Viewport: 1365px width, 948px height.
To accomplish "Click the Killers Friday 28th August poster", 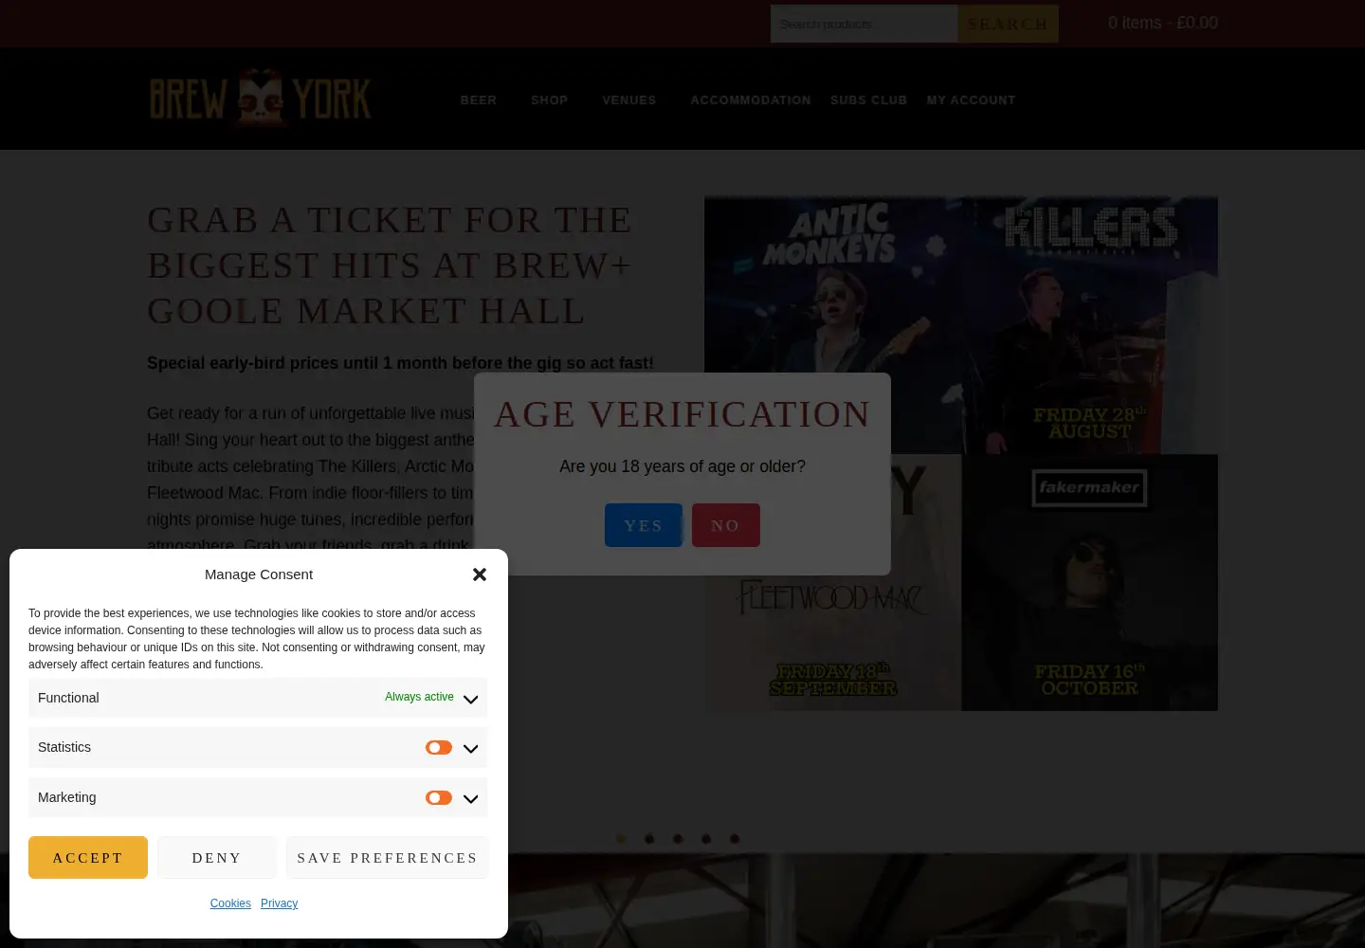I will 1090,325.
